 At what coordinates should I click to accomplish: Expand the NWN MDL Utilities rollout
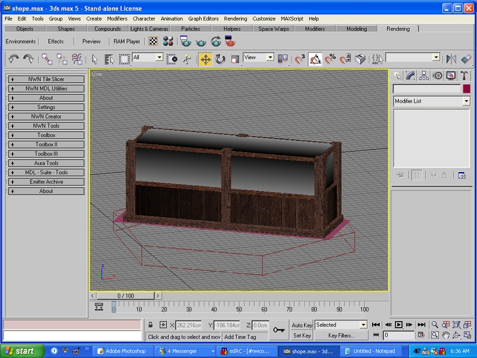(x=46, y=88)
